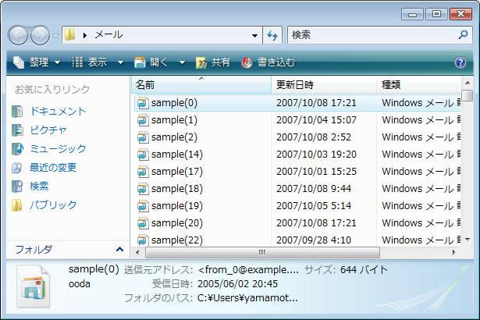Click file name sample(14)
This screenshot has width=480, height=320.
pos(177,155)
